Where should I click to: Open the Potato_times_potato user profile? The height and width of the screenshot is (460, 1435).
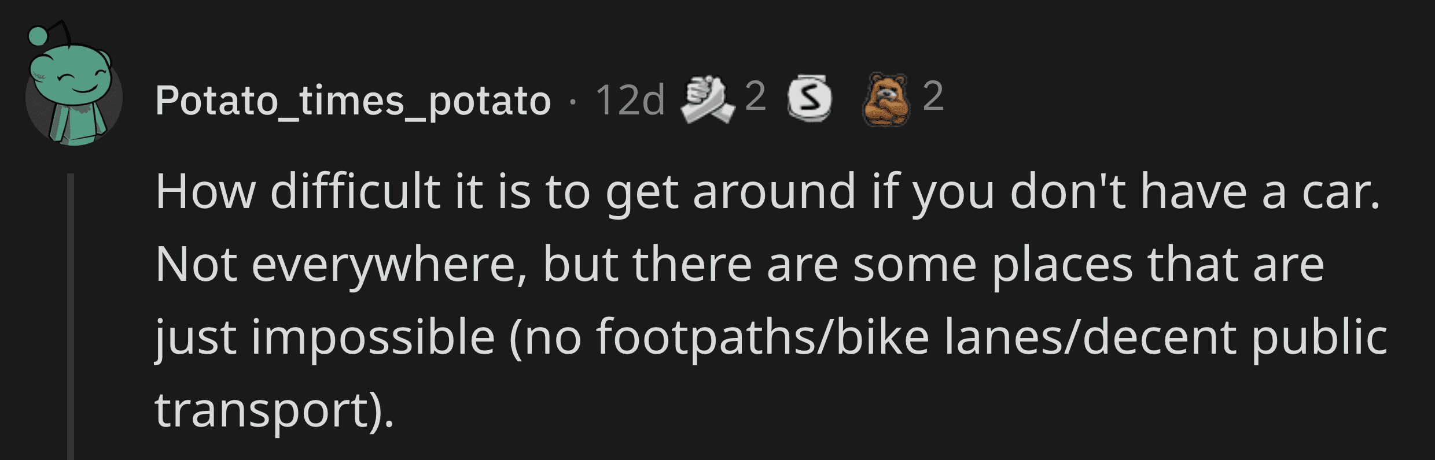tap(353, 102)
